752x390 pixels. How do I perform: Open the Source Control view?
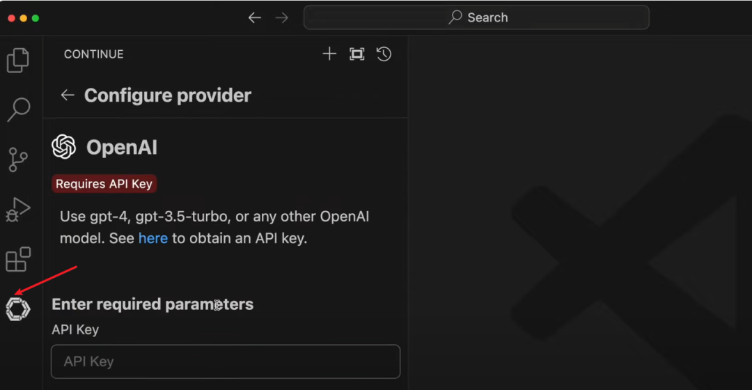tap(18, 159)
